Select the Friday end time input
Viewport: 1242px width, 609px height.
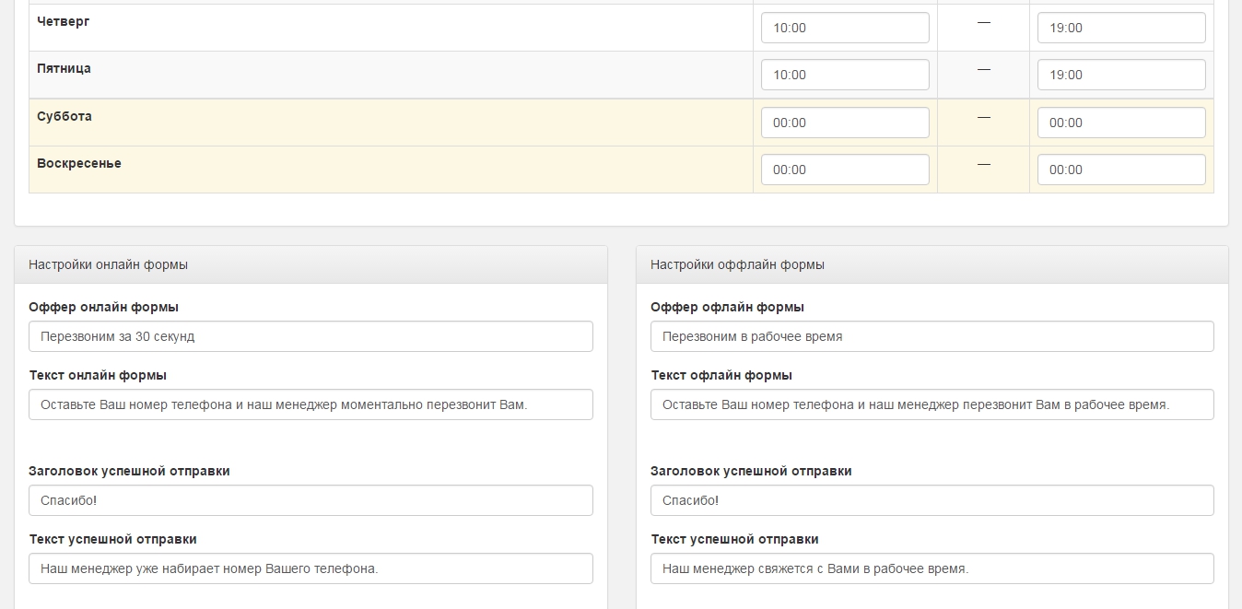[1121, 75]
